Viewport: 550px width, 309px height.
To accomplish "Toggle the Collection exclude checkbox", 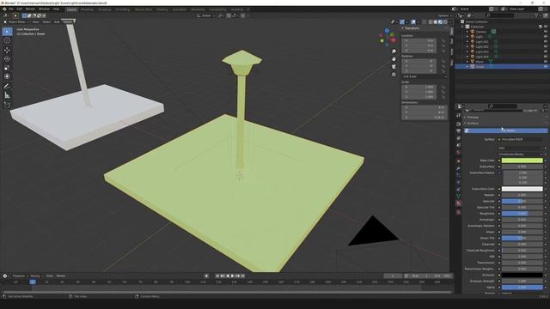I will 541,27.
